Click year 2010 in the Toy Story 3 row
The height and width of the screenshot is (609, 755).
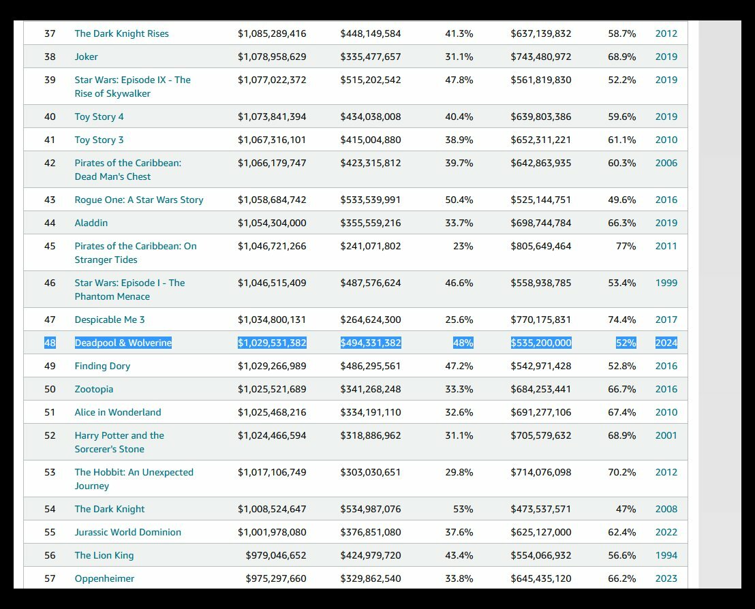[x=666, y=140]
